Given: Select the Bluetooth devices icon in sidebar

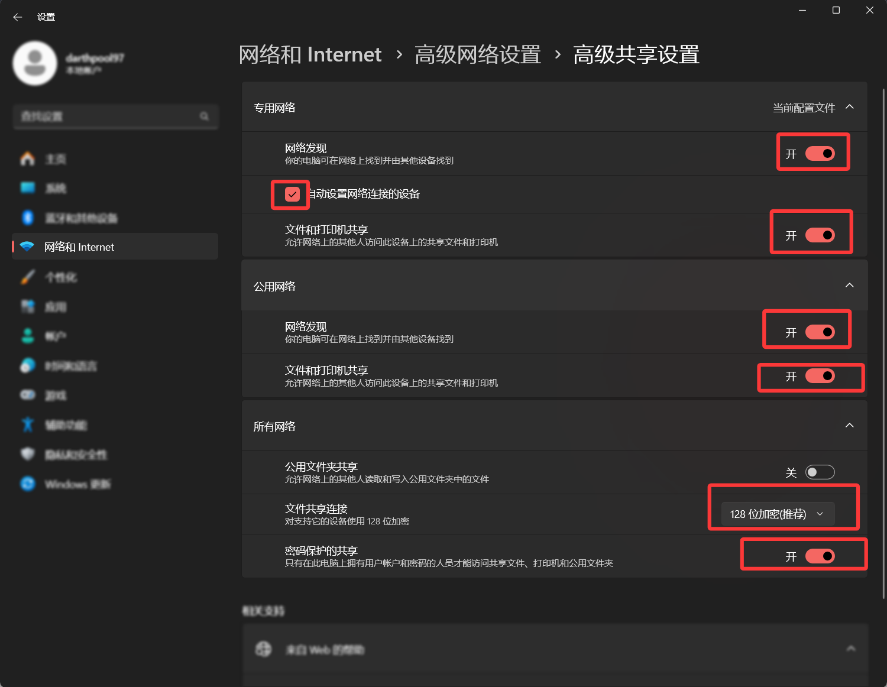Looking at the screenshot, I should coord(28,218).
